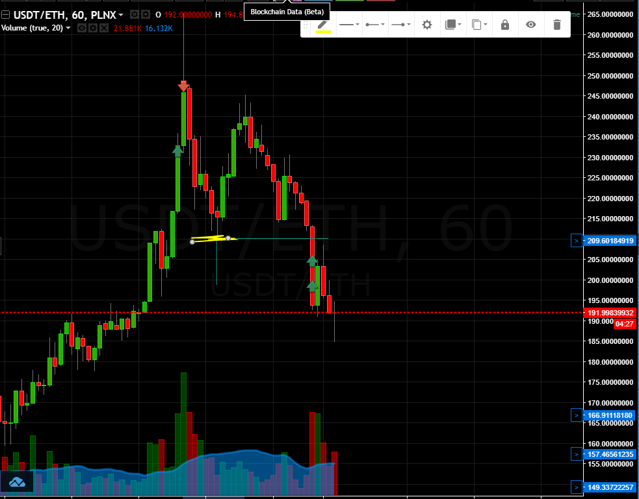Click the 209.60184919 price label

(x=610, y=241)
